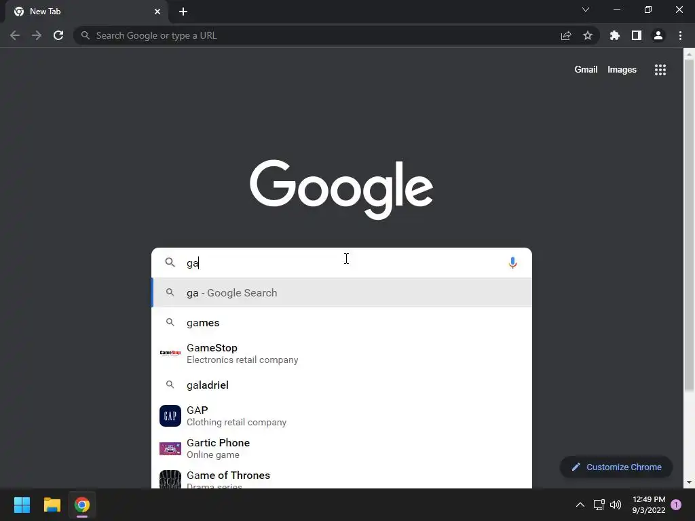Click the Chrome taskbar icon
Image resolution: width=695 pixels, height=521 pixels.
click(x=82, y=505)
